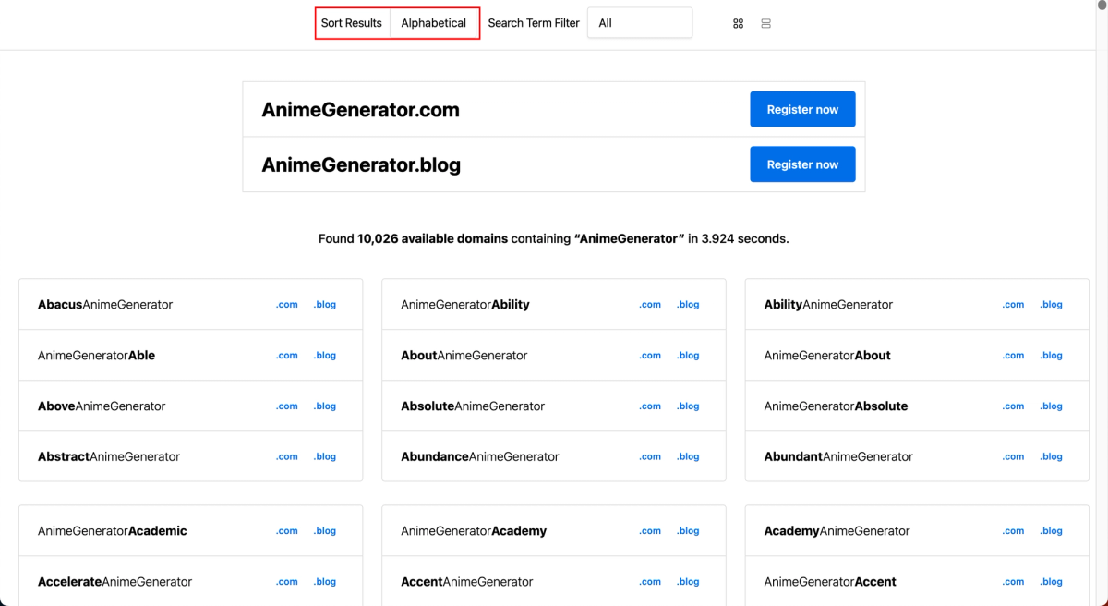The height and width of the screenshot is (606, 1108).
Task: Open .com for AnimeGeneratorAcademic
Action: pos(287,531)
